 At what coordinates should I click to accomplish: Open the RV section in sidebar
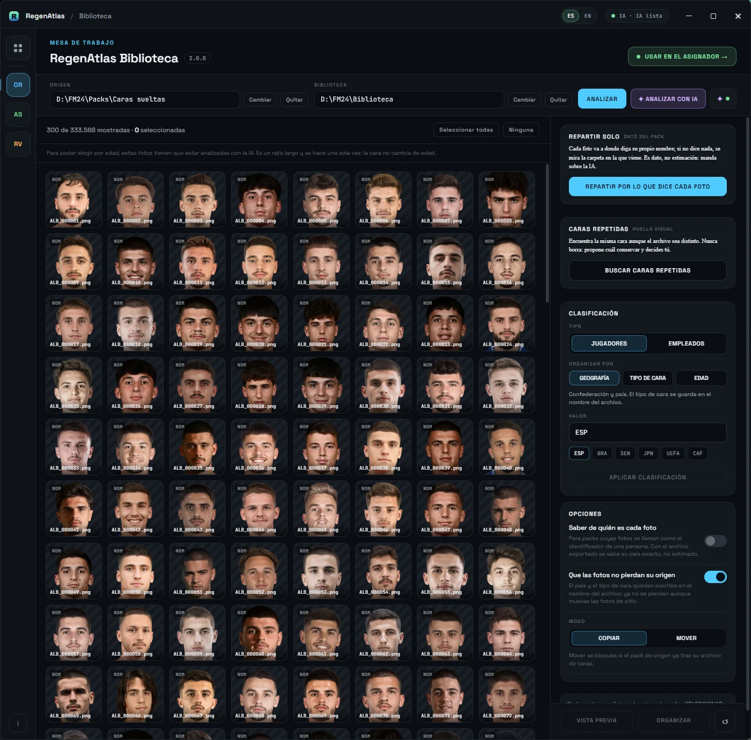18,144
